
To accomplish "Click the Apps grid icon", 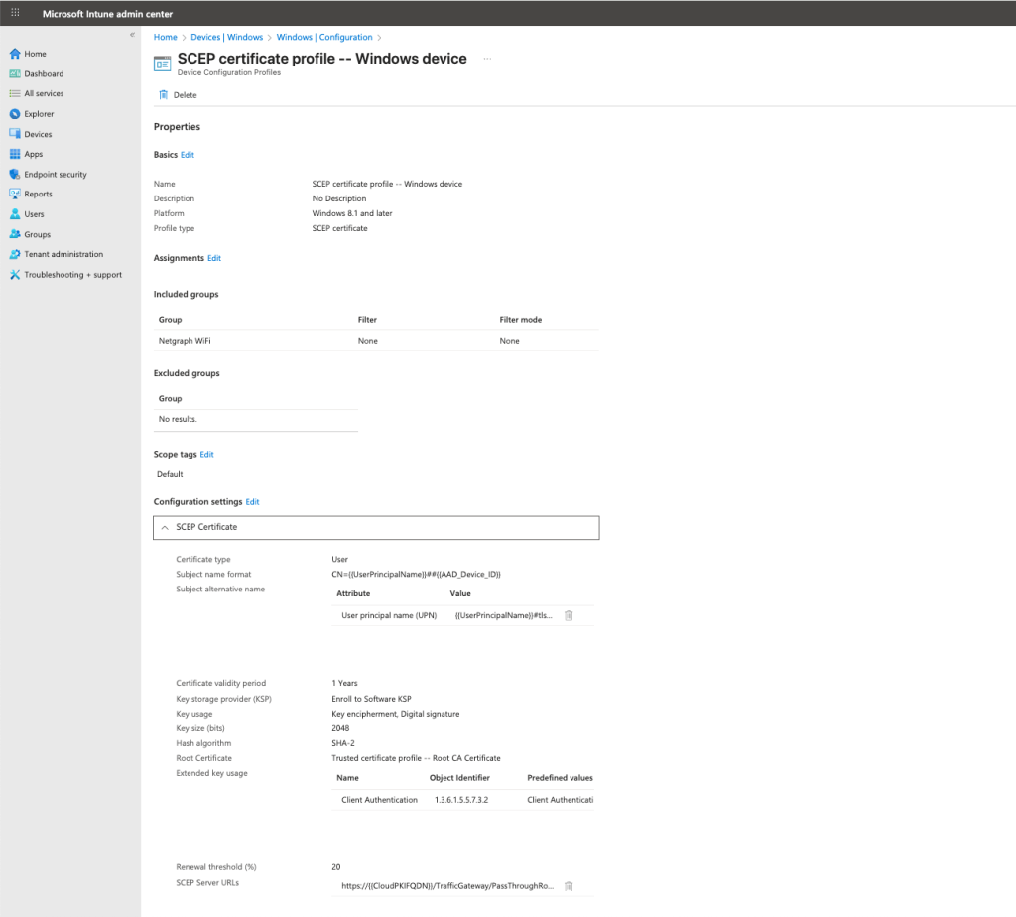I will pyautogui.click(x=15, y=154).
